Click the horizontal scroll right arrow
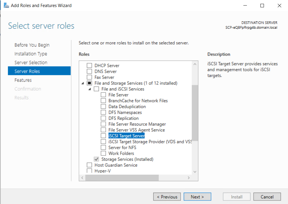 point(189,178)
